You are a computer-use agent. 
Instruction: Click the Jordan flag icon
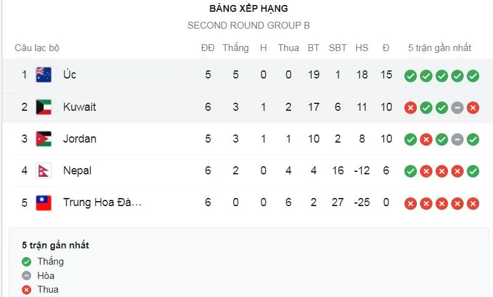(44, 139)
